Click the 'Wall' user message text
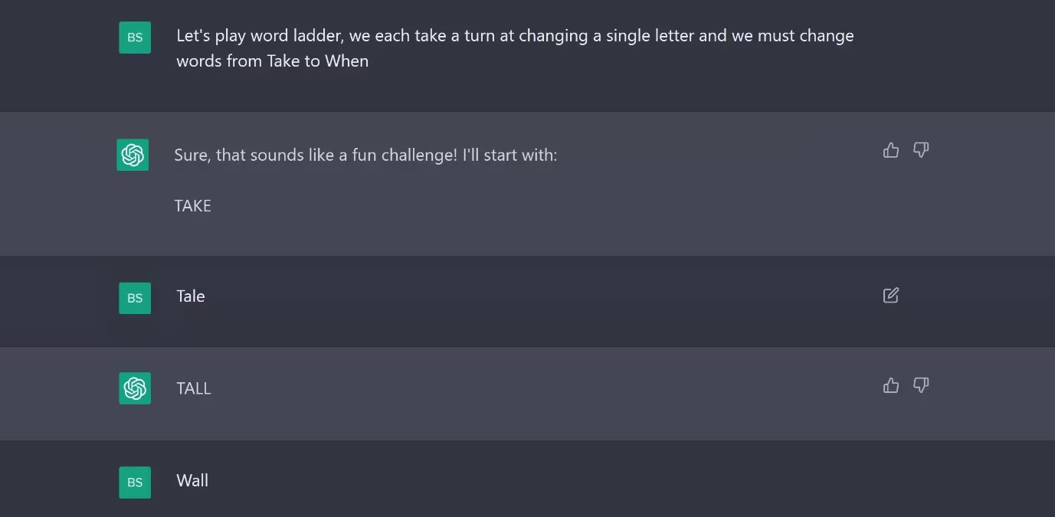The height and width of the screenshot is (517, 1055). [x=192, y=481]
